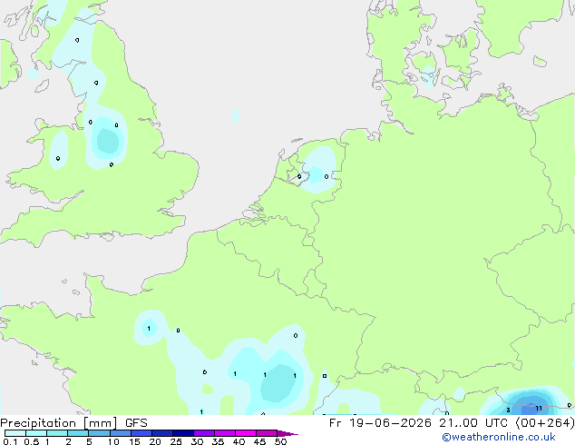Image resolution: width=575 pixels, height=445 pixels.
Task: Click the '0.5' legend label
Action: (32, 441)
